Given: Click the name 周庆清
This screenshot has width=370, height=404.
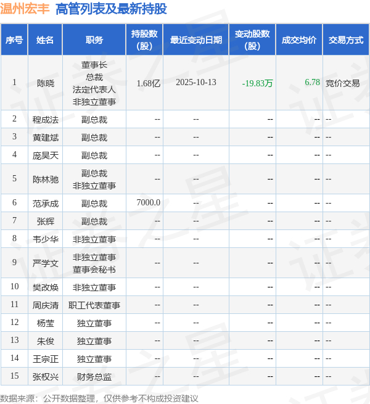Looking at the screenshot, I should coord(46,305).
